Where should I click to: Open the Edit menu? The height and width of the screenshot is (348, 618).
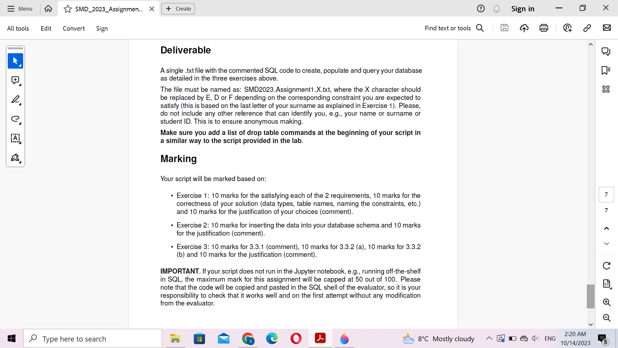pyautogui.click(x=46, y=28)
